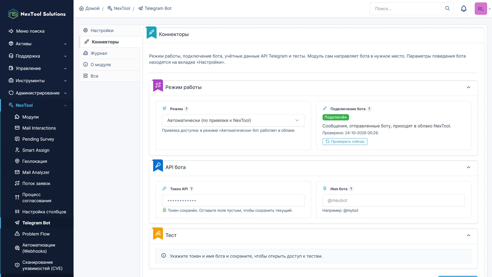Open the Telegram Bot breadcrumb link
The width and height of the screenshot is (492, 277).
click(x=155, y=8)
